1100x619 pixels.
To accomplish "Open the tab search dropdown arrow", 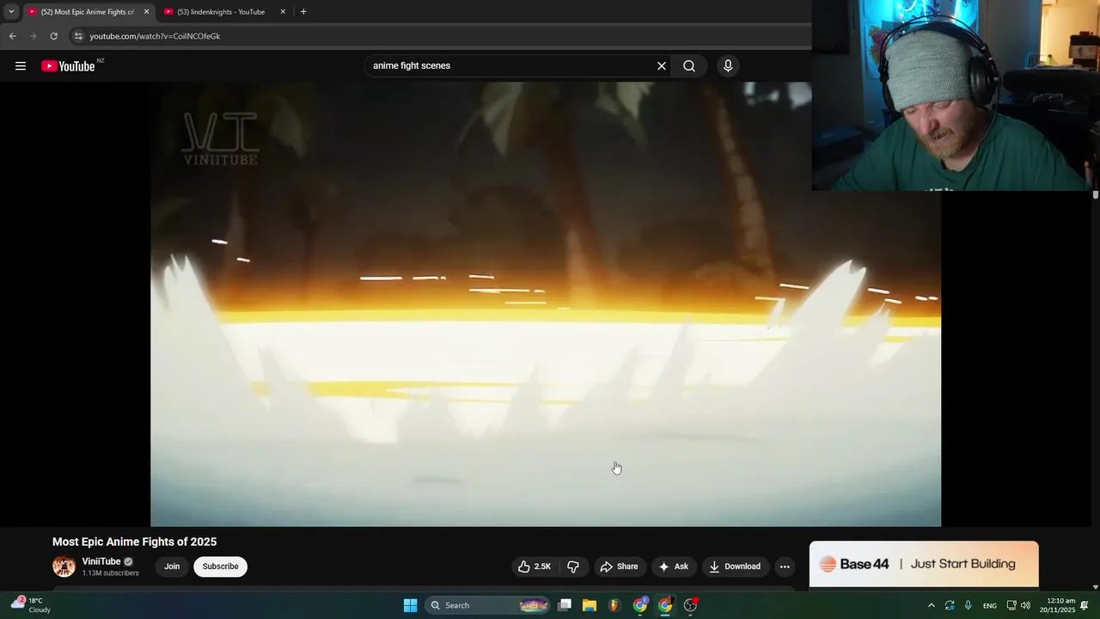I will point(11,12).
